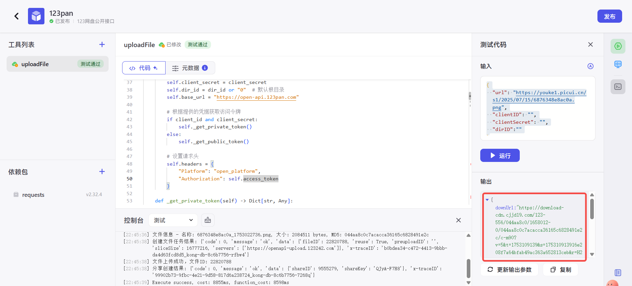
Task: Click the info badge on 元数据 tab
Action: pos(205,68)
